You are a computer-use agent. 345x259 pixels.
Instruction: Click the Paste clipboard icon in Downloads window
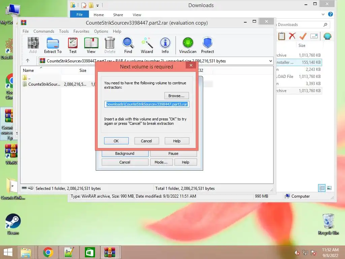[281, 36]
